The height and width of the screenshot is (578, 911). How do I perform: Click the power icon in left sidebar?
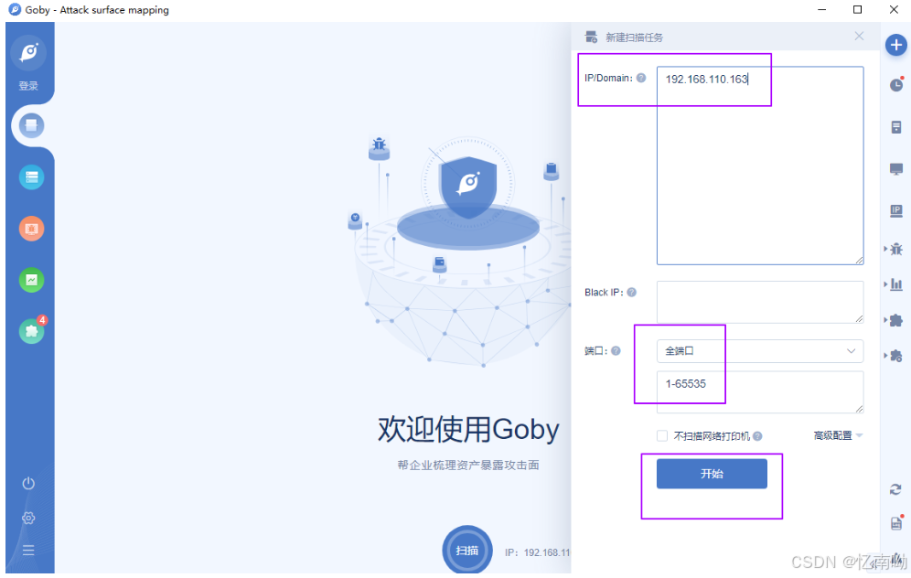(x=28, y=483)
